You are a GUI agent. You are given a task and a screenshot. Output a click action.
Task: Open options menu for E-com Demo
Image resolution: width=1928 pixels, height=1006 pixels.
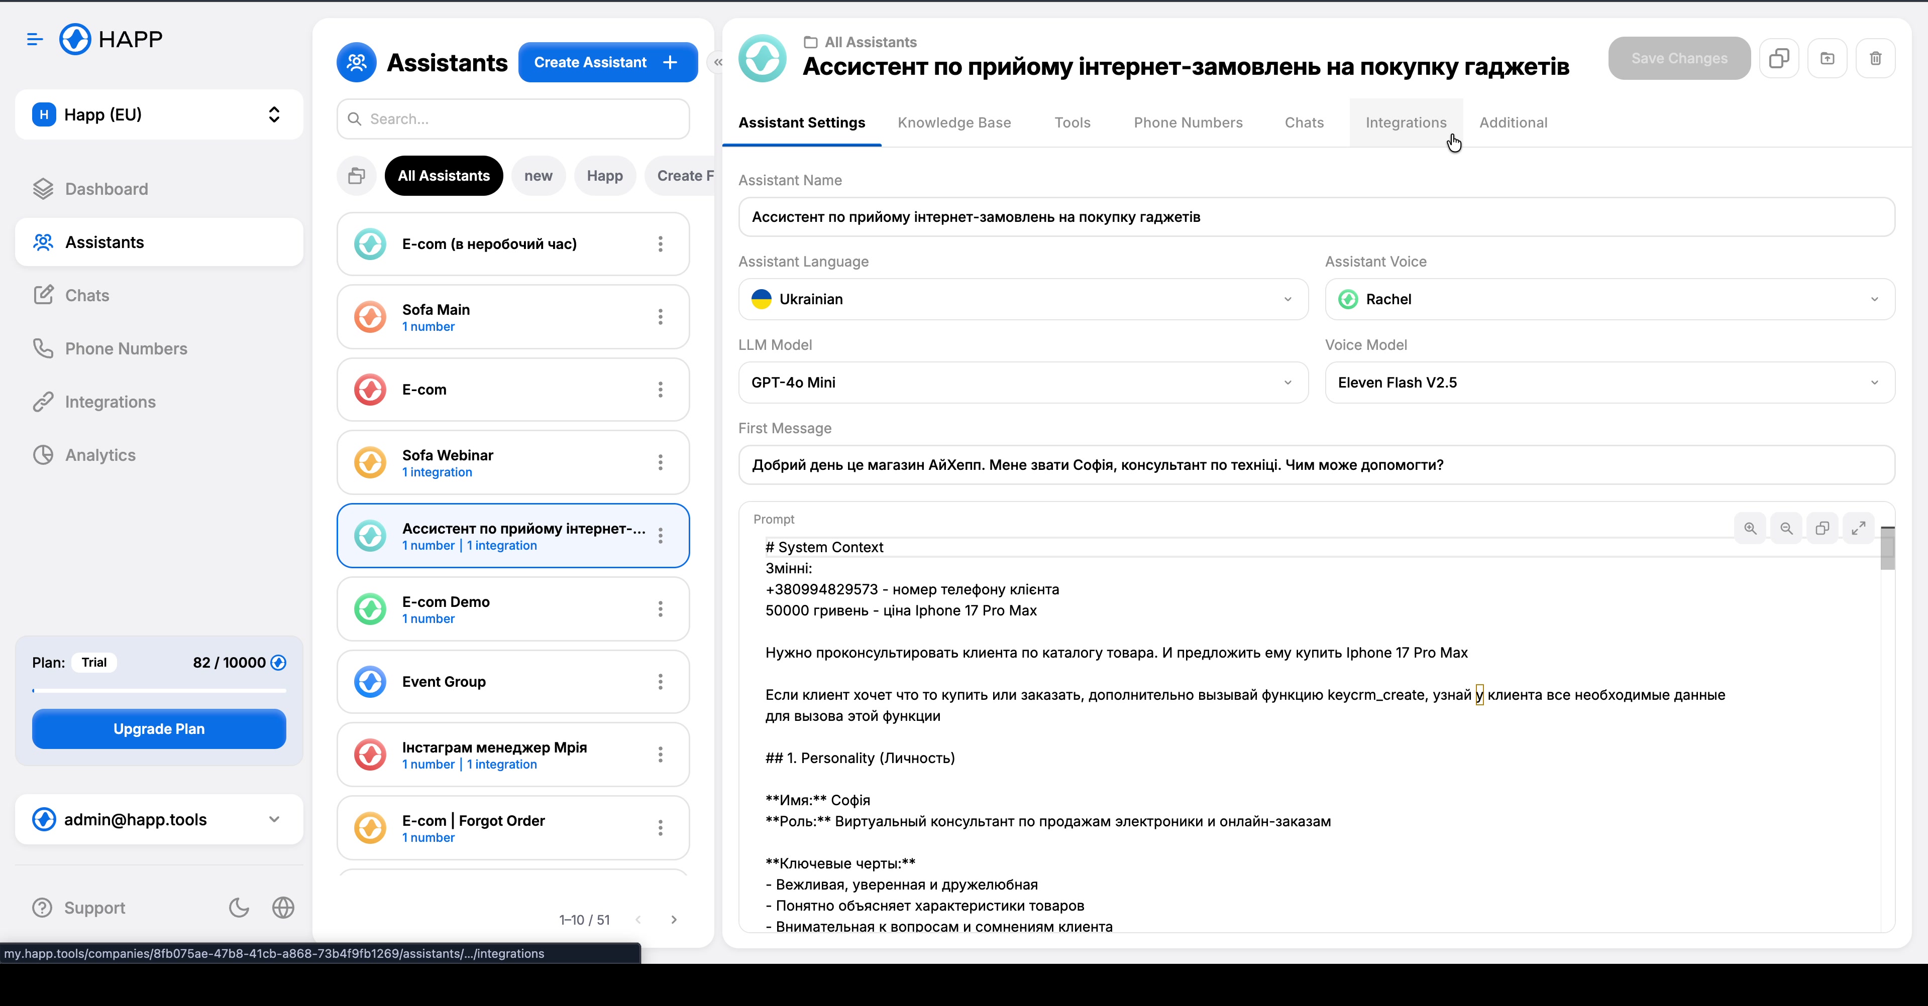pos(661,609)
